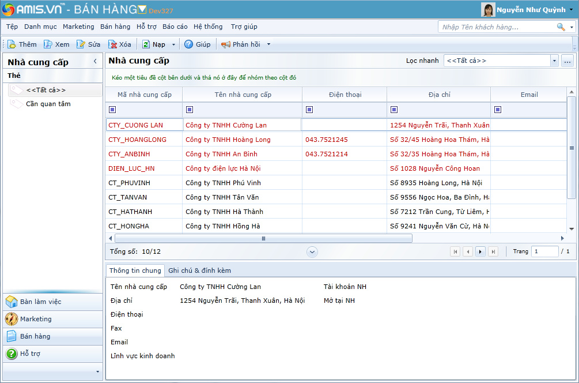Go to next page button
Viewport: 579px width, 383px height.
tap(480, 251)
